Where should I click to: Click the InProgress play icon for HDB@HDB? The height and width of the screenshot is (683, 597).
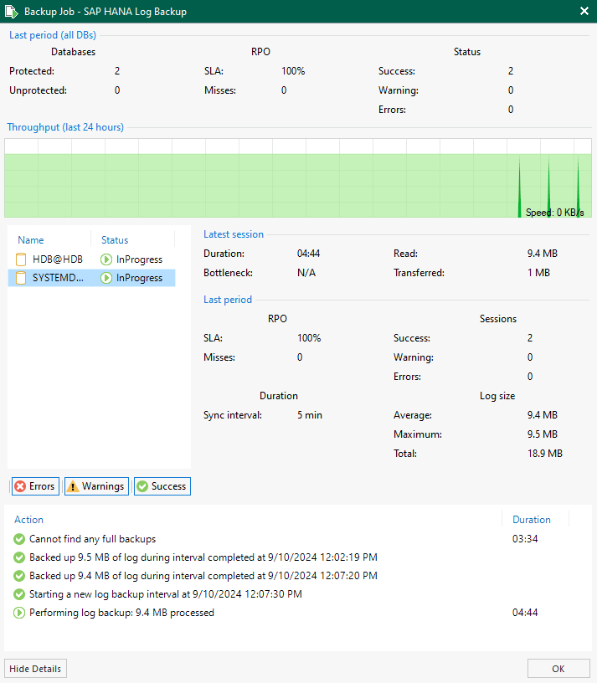106,259
